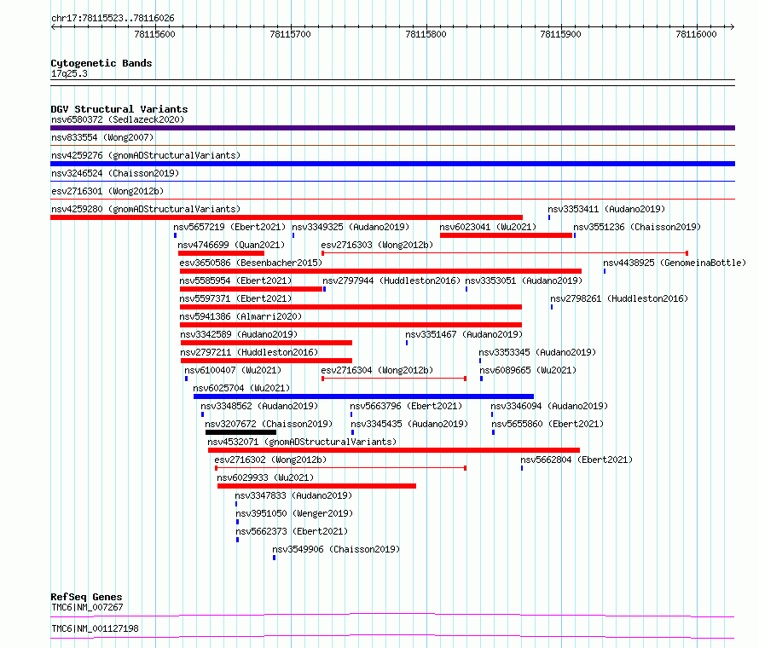The image size is (759, 648).
Task: Click the DGV Structural Variants track title
Action: pyautogui.click(x=119, y=109)
